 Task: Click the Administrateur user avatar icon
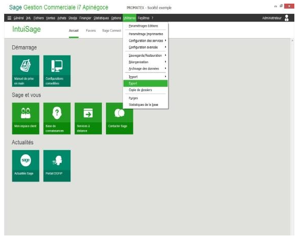(x=287, y=18)
